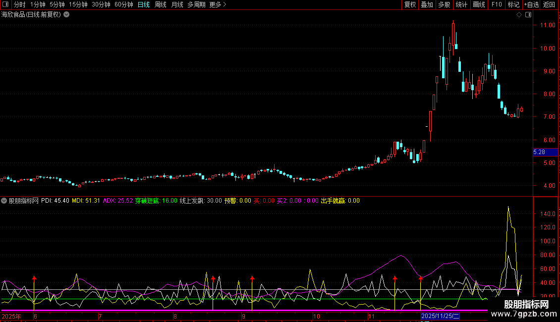The height and width of the screenshot is (322, 560).
Task: Open the 画线 drawing tools
Action: 479,4
